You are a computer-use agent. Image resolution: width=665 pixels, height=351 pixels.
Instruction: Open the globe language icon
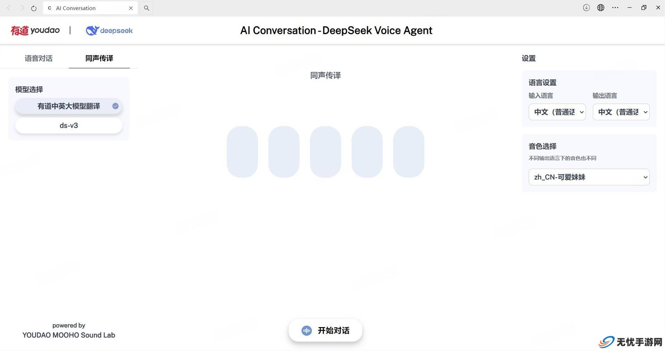(x=601, y=8)
